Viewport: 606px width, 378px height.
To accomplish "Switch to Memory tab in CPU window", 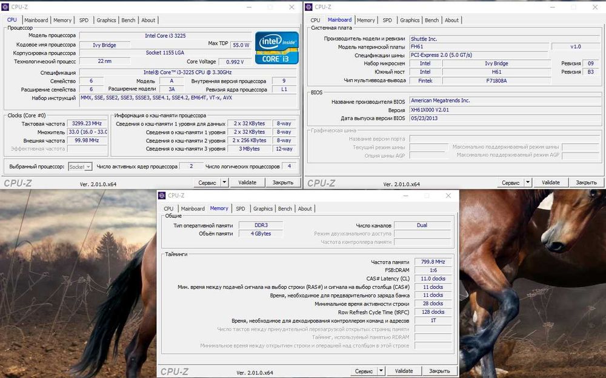I will 62,20.
